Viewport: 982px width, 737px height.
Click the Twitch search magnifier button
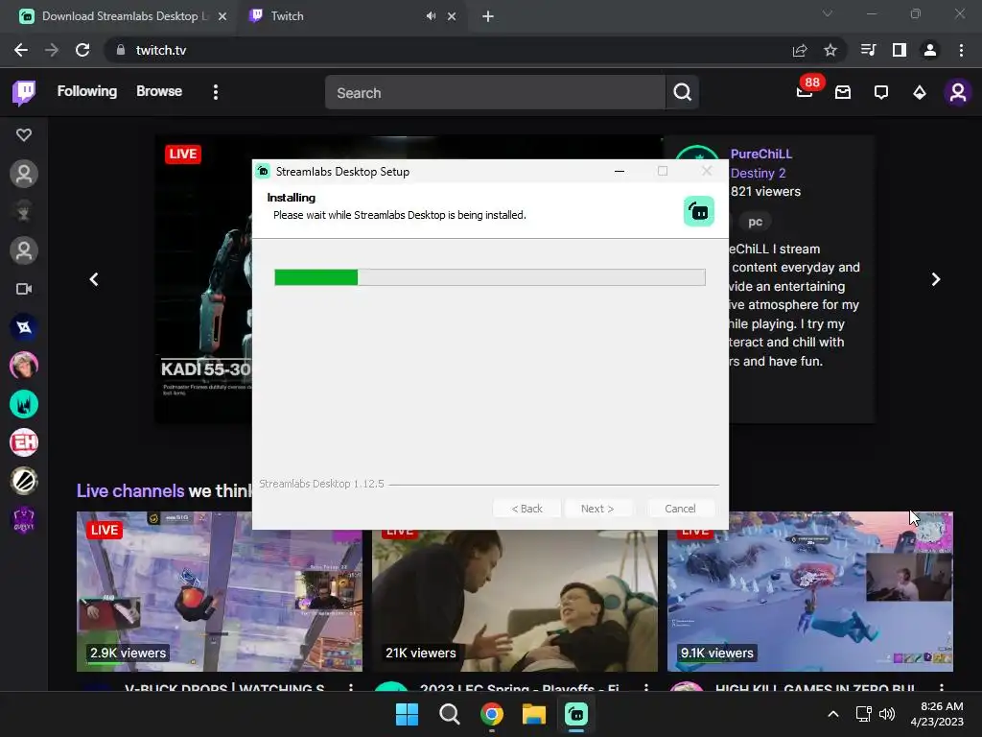coord(682,92)
